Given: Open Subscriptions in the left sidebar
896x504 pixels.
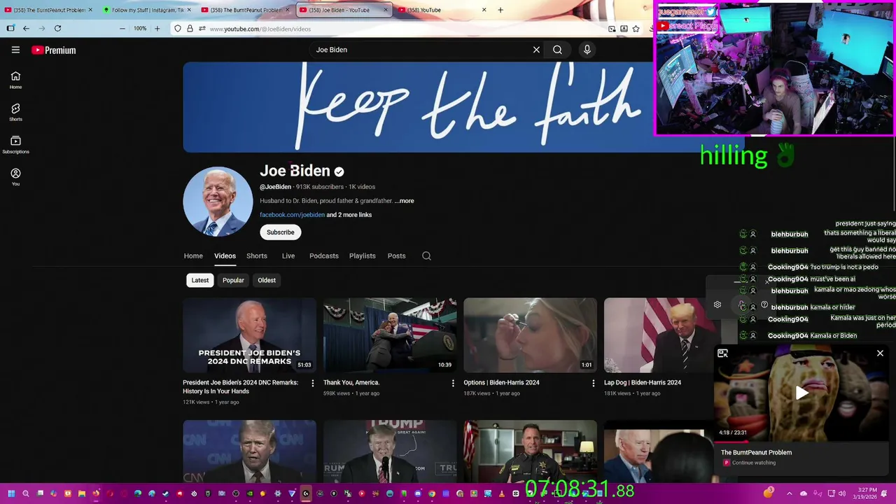Looking at the screenshot, I should pos(15,144).
